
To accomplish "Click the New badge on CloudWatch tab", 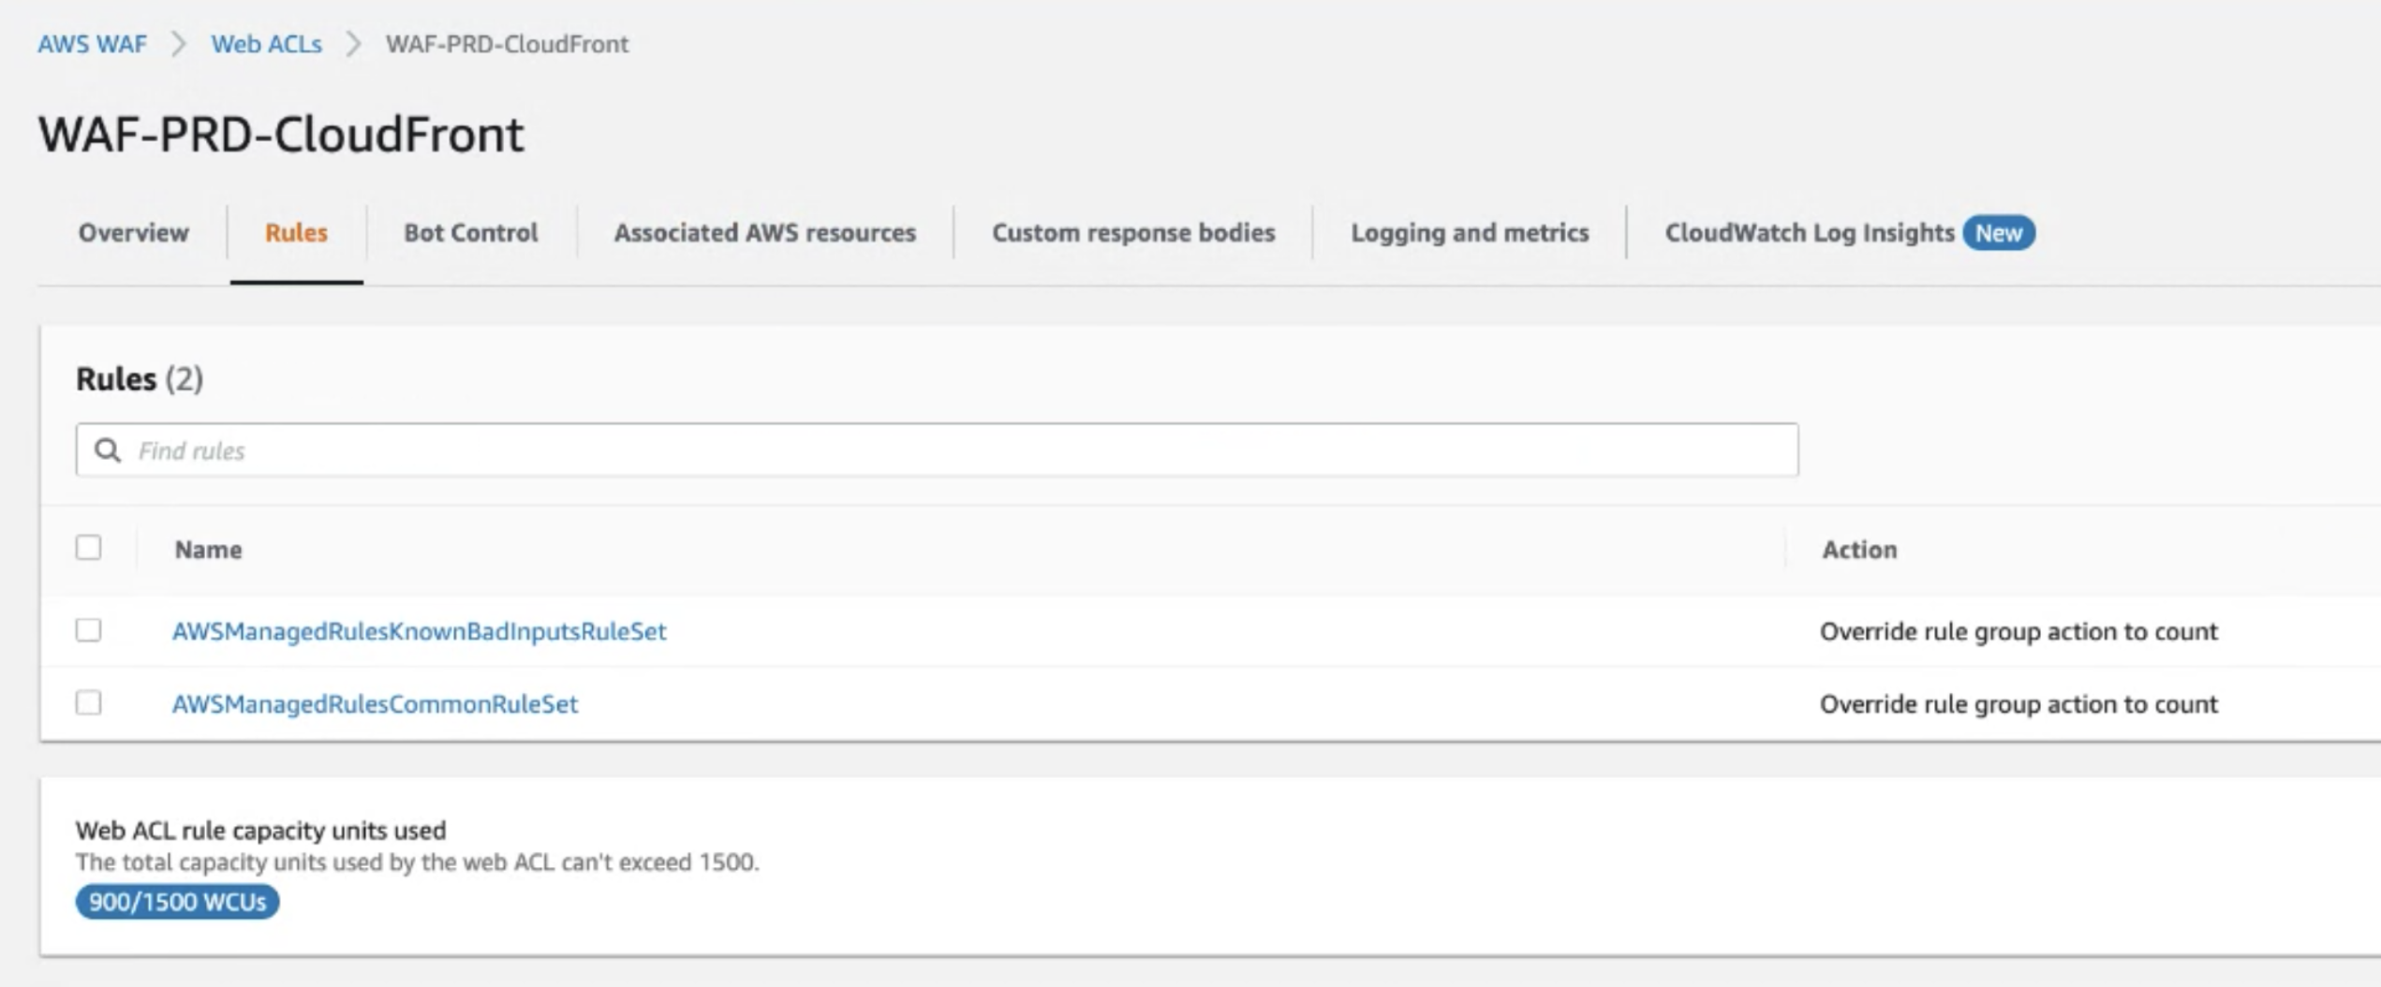I will [x=1999, y=233].
